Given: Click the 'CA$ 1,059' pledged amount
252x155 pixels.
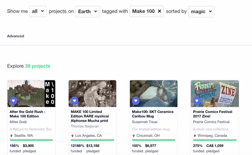Looking at the screenshot, I should pyautogui.click(x=215, y=146).
